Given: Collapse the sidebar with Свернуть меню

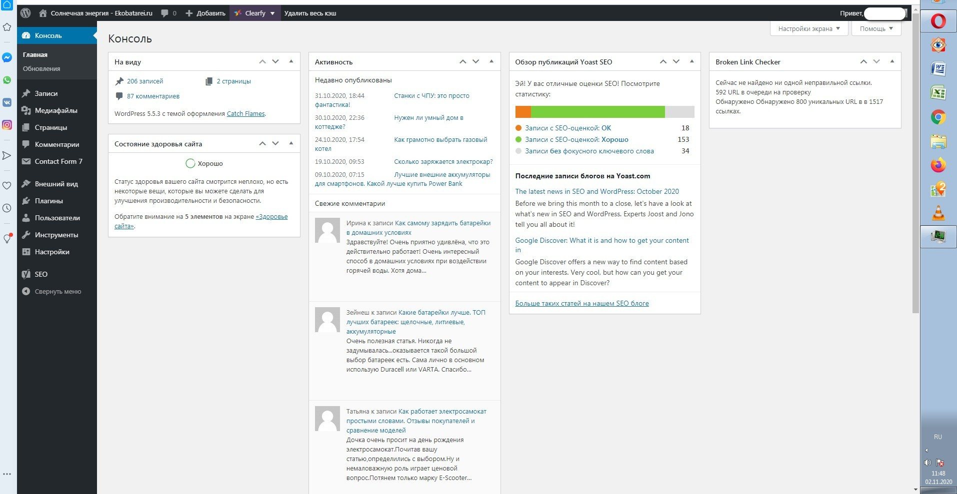Looking at the screenshot, I should click(x=57, y=291).
